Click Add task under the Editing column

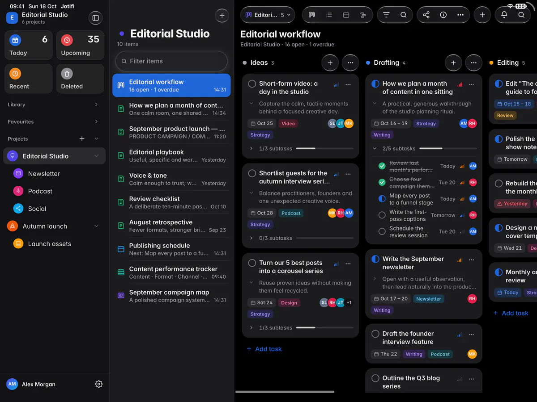[x=511, y=313]
